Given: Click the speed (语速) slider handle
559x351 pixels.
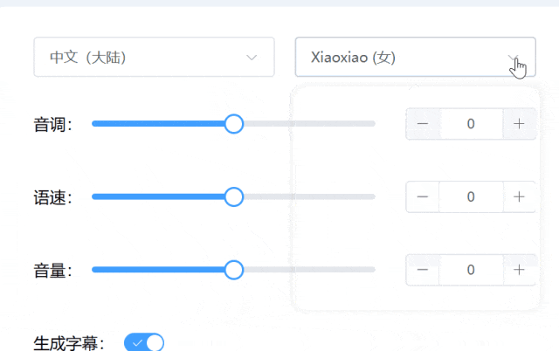Looking at the screenshot, I should click(x=233, y=196).
